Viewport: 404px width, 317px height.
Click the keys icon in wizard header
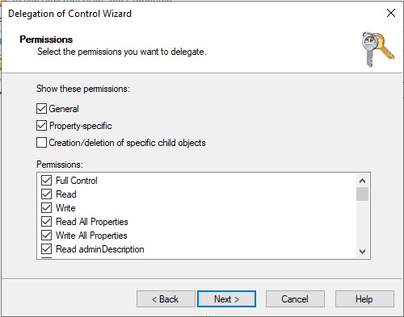(378, 49)
